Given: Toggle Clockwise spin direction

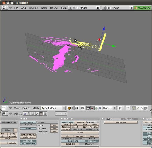Looking at the screenshot, I should click(x=92, y=141).
